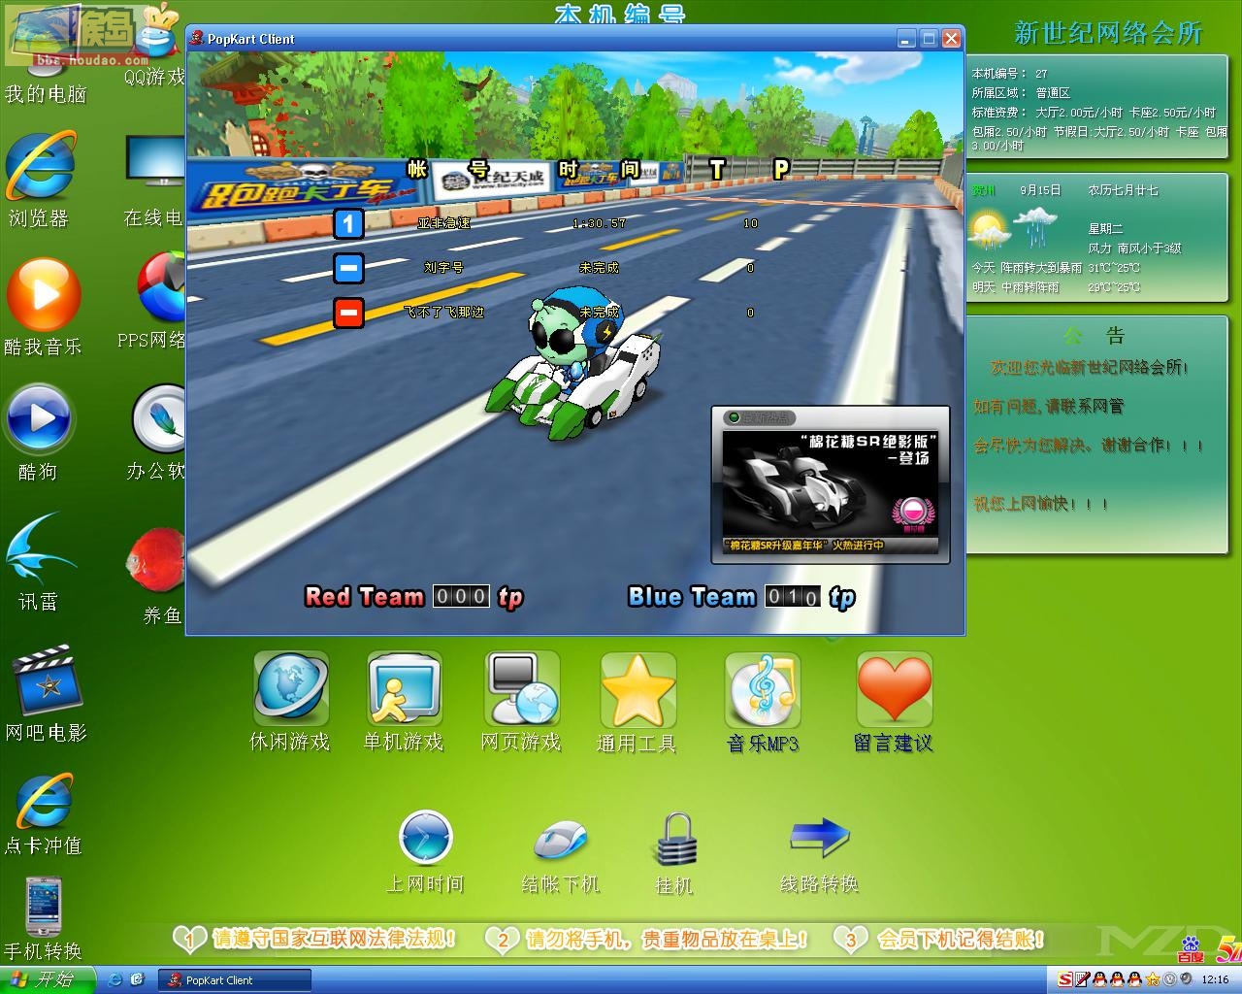The height and width of the screenshot is (994, 1242).
Task: Click 标准资费 pricing line
Action: (x=1095, y=113)
